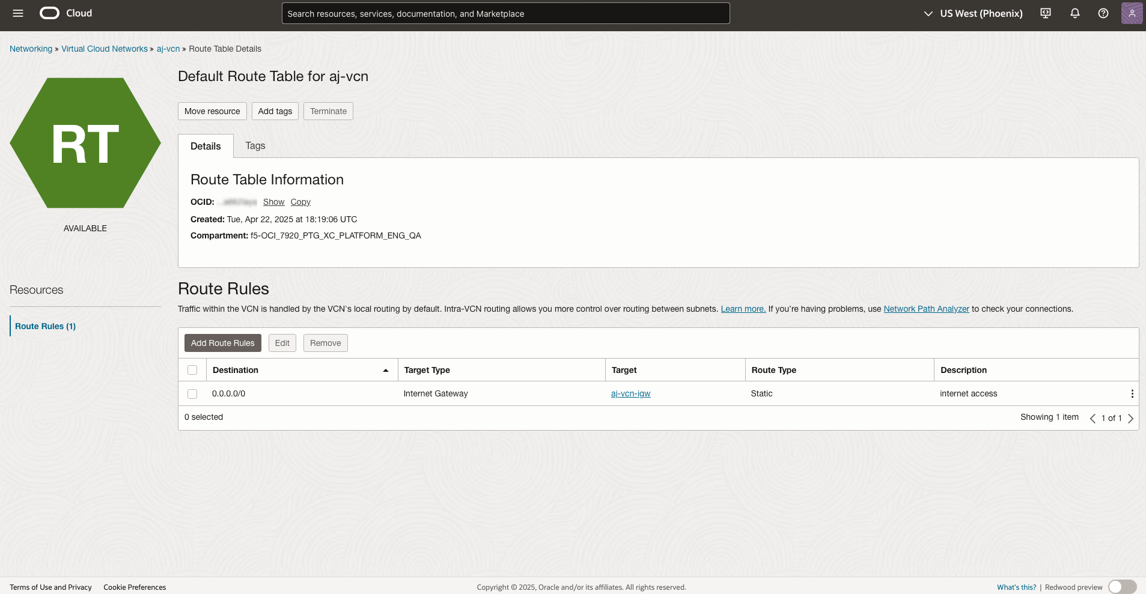Open the notifications bell
Screen dimensions: 1146x594
[1074, 13]
